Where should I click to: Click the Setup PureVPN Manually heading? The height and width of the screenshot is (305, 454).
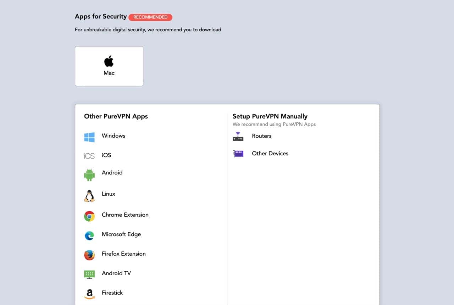[270, 116]
